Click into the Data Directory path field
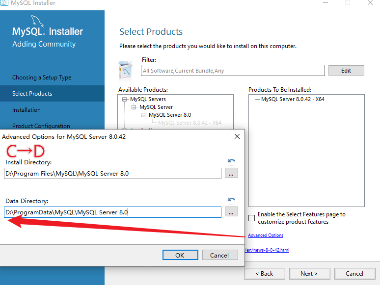The width and height of the screenshot is (380, 285). (x=113, y=212)
